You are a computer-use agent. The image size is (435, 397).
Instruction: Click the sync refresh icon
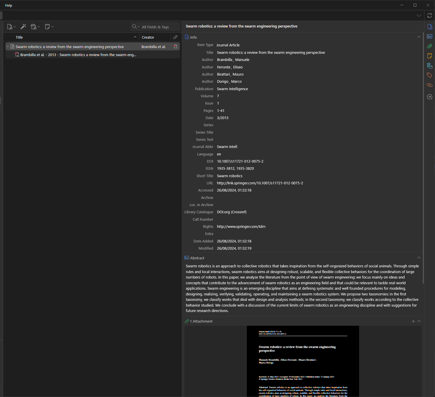tap(430, 15)
